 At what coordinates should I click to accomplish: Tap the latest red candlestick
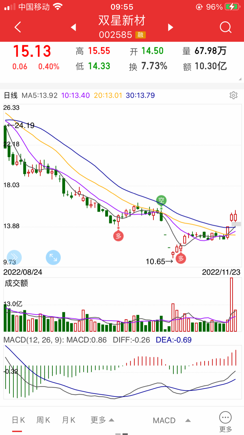click(235, 217)
